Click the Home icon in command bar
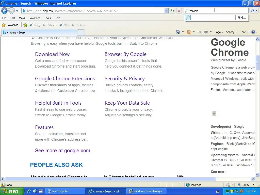The image size is (260, 195). (178, 32)
